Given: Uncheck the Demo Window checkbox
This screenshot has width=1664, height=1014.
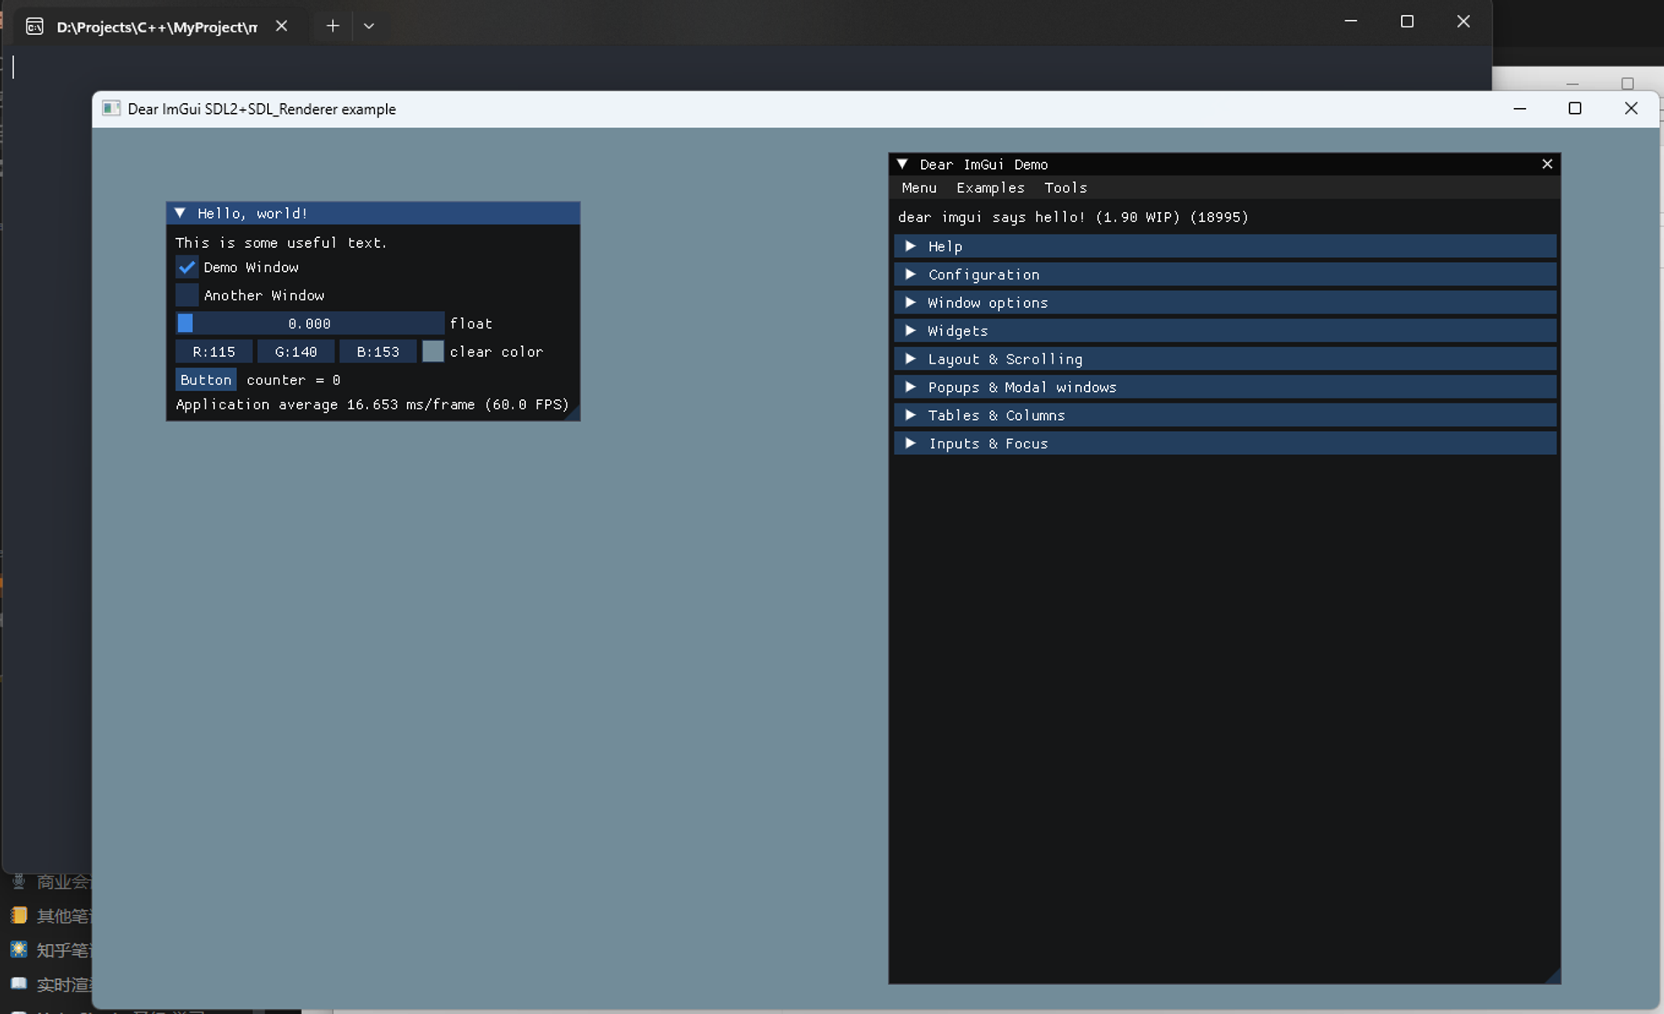Looking at the screenshot, I should pyautogui.click(x=186, y=267).
